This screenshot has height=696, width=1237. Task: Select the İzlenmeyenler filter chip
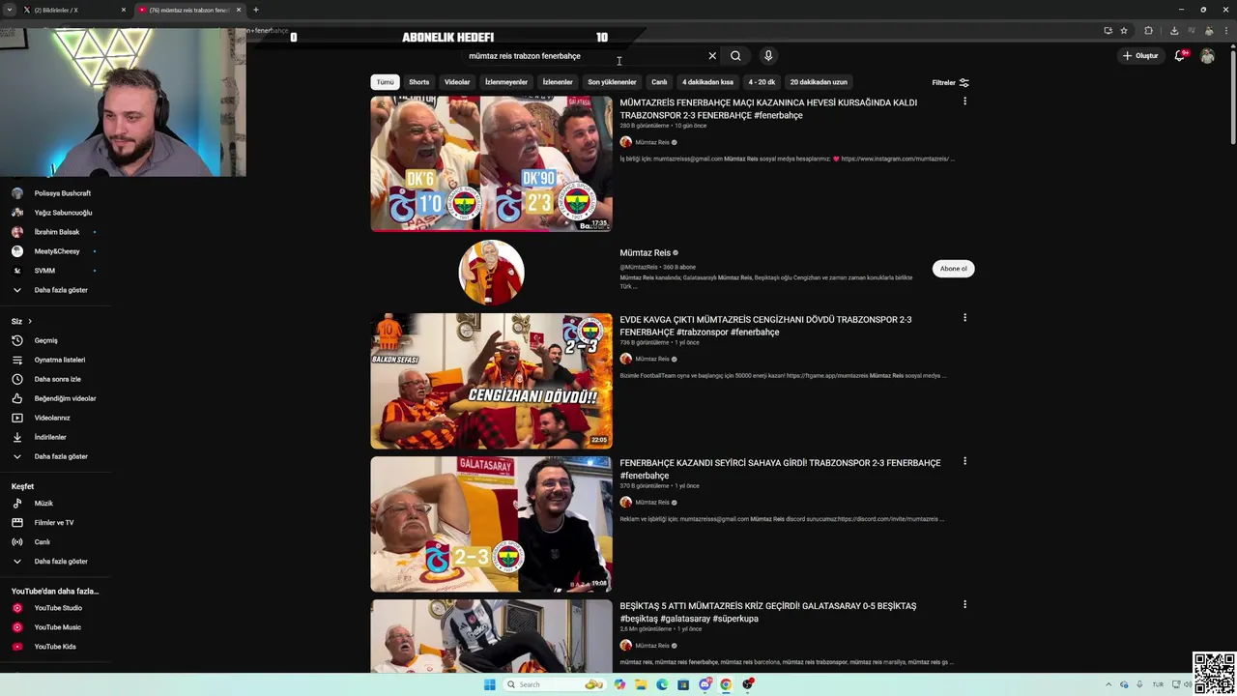(x=506, y=82)
